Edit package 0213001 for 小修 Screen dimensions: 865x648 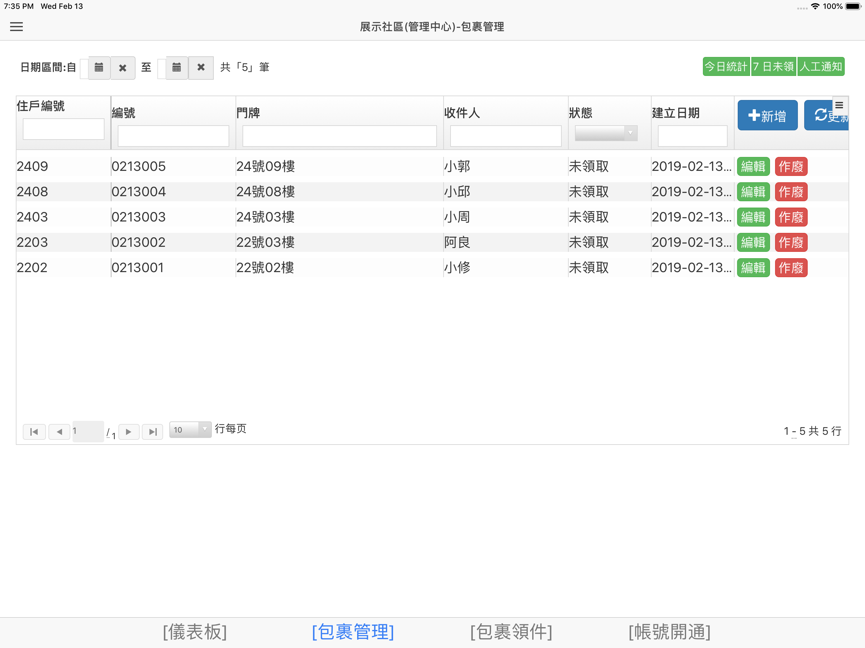pos(754,268)
